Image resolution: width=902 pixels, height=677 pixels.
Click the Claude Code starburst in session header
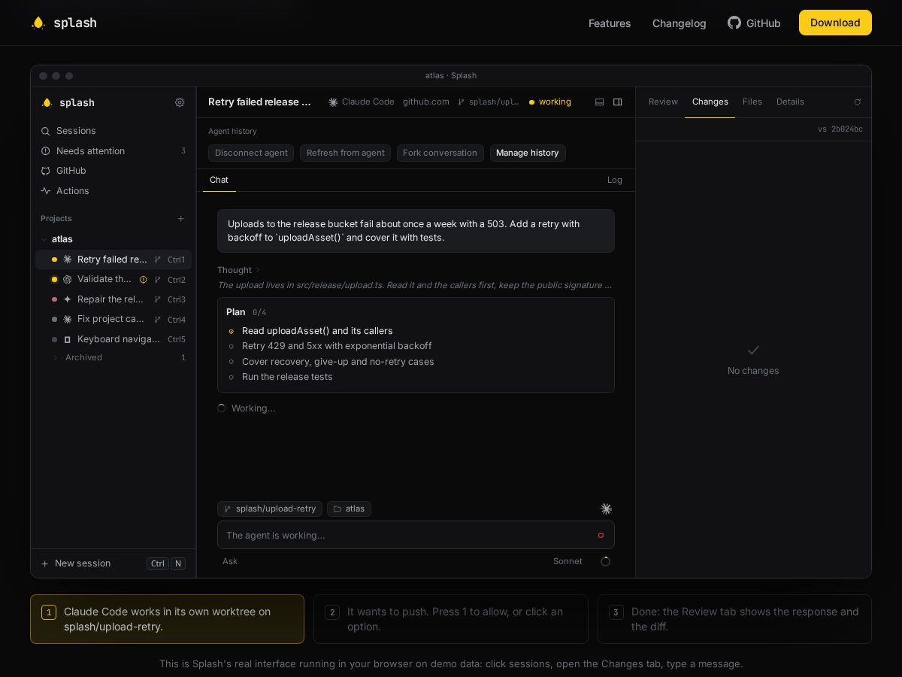pos(333,102)
